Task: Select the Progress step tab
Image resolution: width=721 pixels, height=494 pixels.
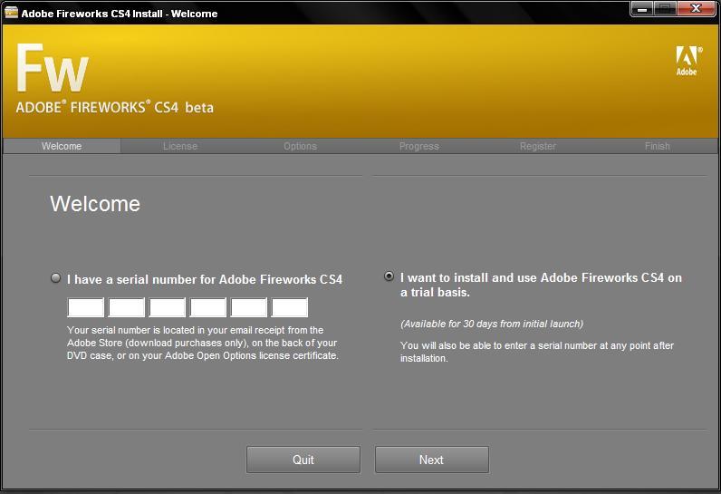Action: [418, 146]
